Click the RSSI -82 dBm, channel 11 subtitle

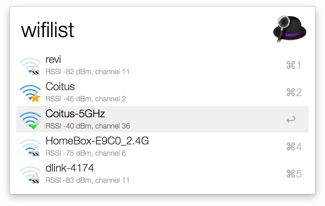[x=87, y=72]
